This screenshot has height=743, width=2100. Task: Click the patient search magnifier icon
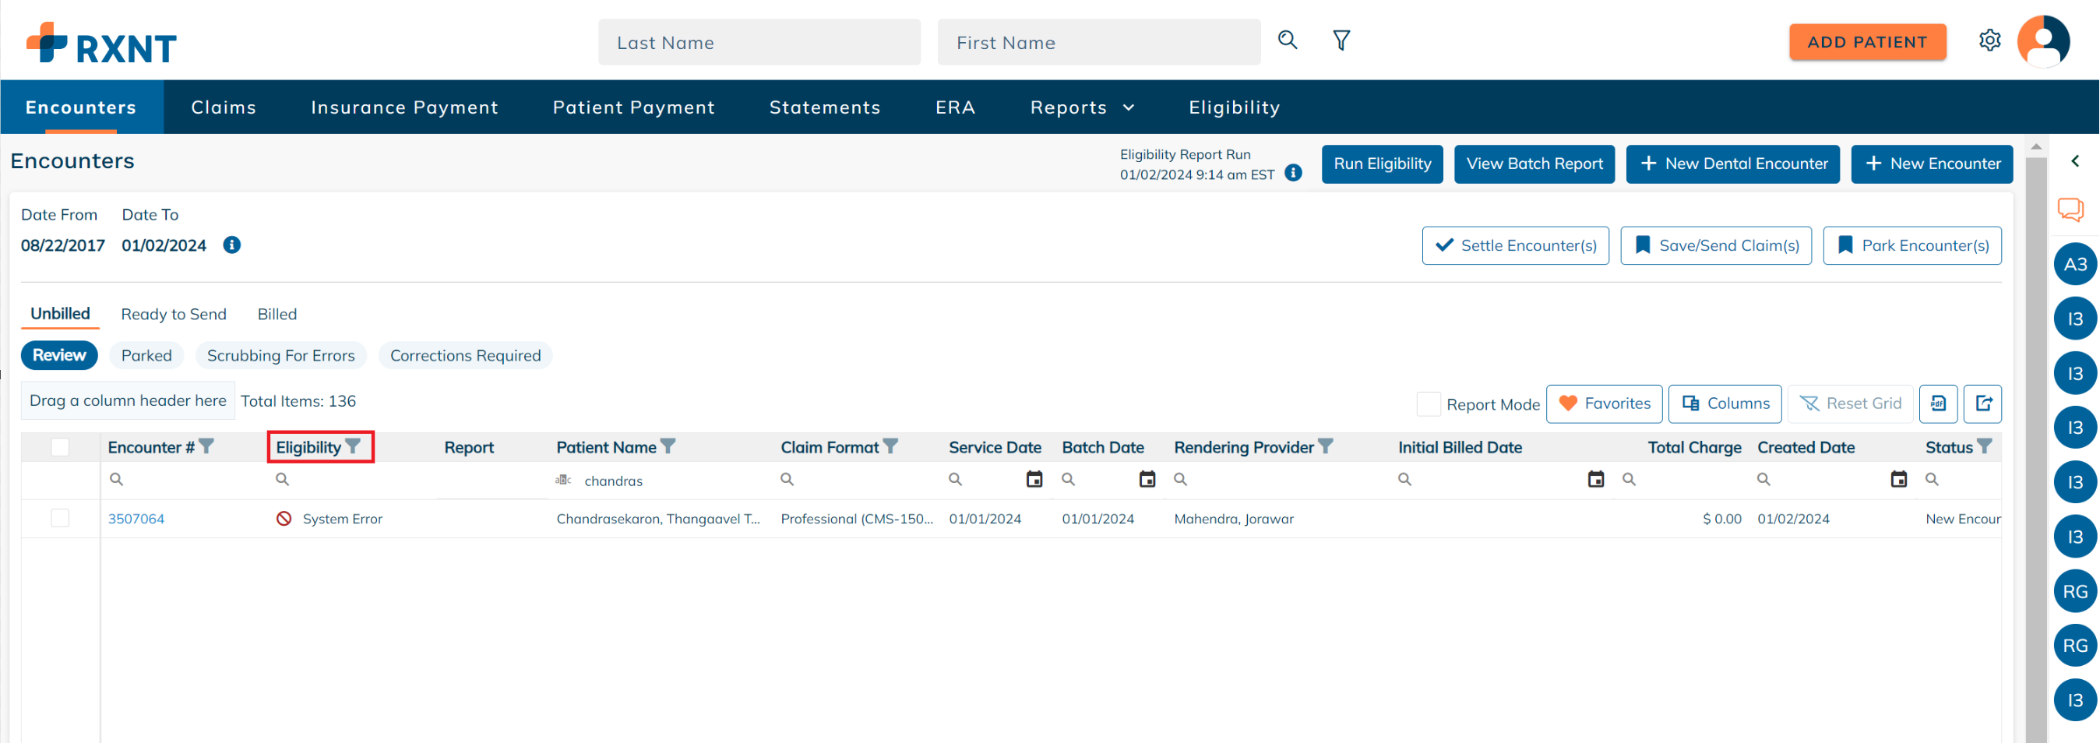click(x=1288, y=40)
